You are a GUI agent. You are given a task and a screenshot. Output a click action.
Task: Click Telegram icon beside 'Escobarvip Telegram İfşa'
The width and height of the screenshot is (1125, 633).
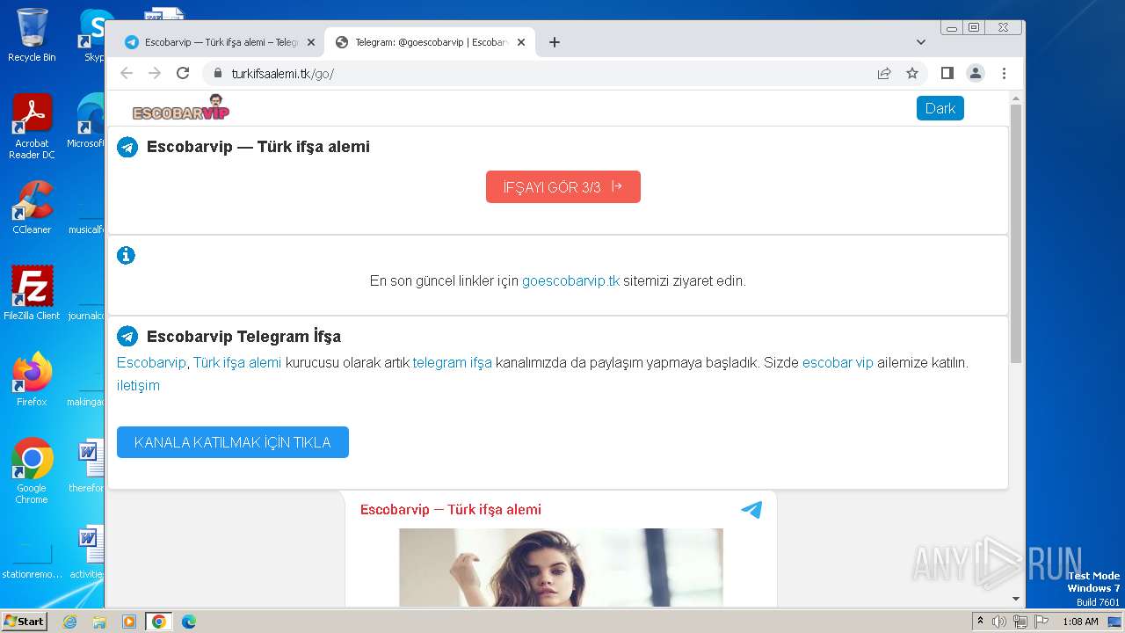127,337
